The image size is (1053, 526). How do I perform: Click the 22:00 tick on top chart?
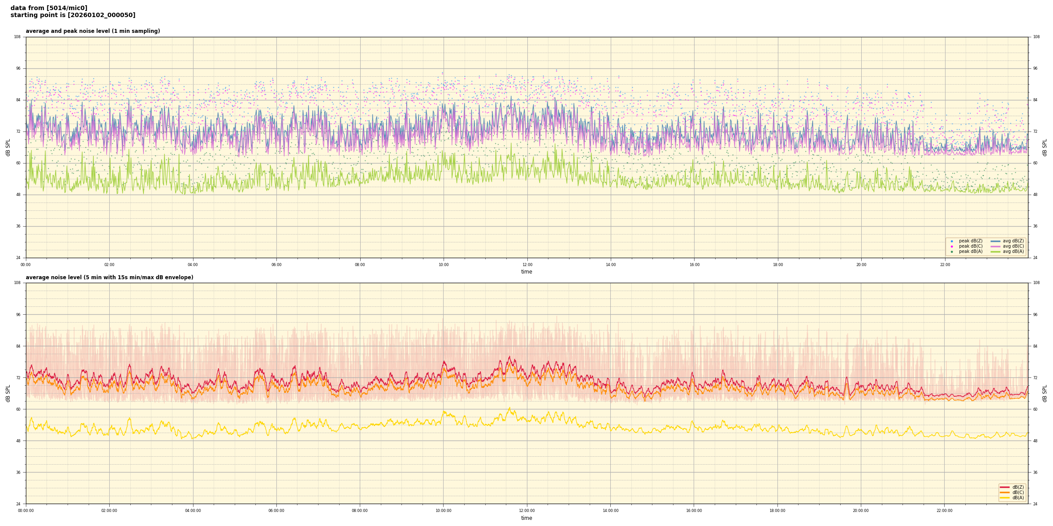point(945,265)
